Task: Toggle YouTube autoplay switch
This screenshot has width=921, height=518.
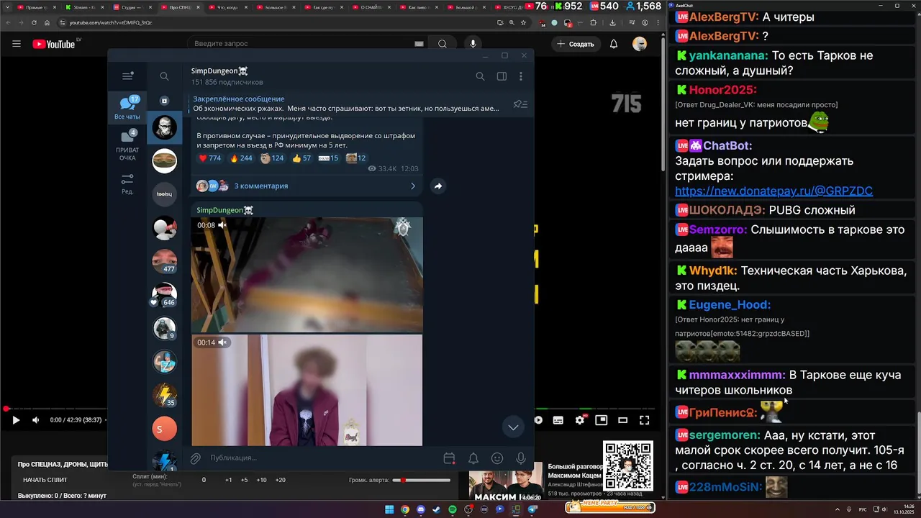Action: pos(538,420)
